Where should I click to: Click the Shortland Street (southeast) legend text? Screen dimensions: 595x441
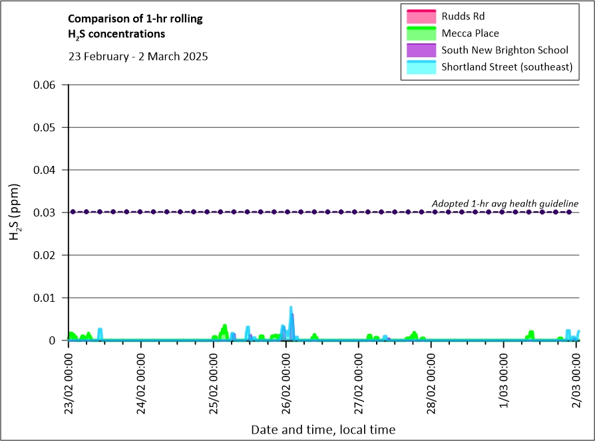pyautogui.click(x=506, y=67)
